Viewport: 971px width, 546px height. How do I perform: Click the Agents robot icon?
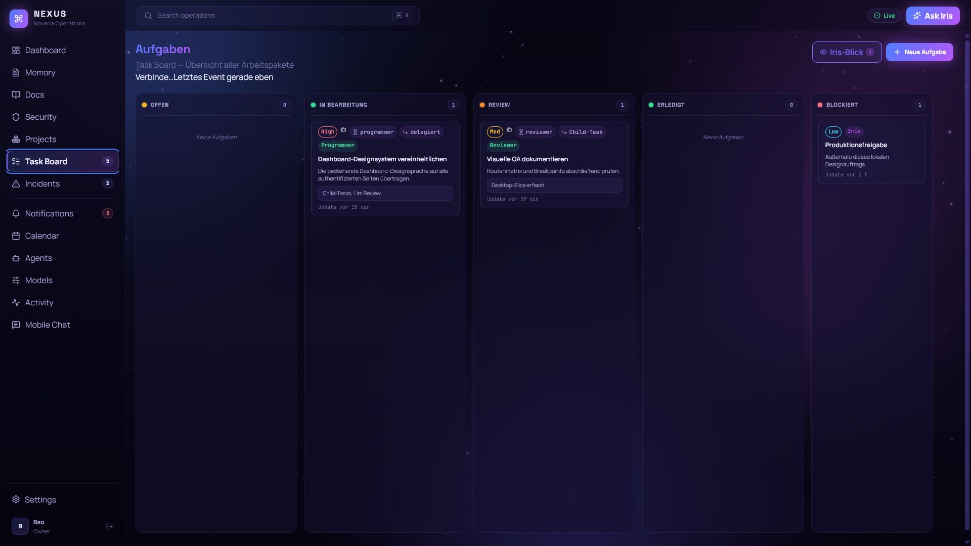click(x=16, y=258)
